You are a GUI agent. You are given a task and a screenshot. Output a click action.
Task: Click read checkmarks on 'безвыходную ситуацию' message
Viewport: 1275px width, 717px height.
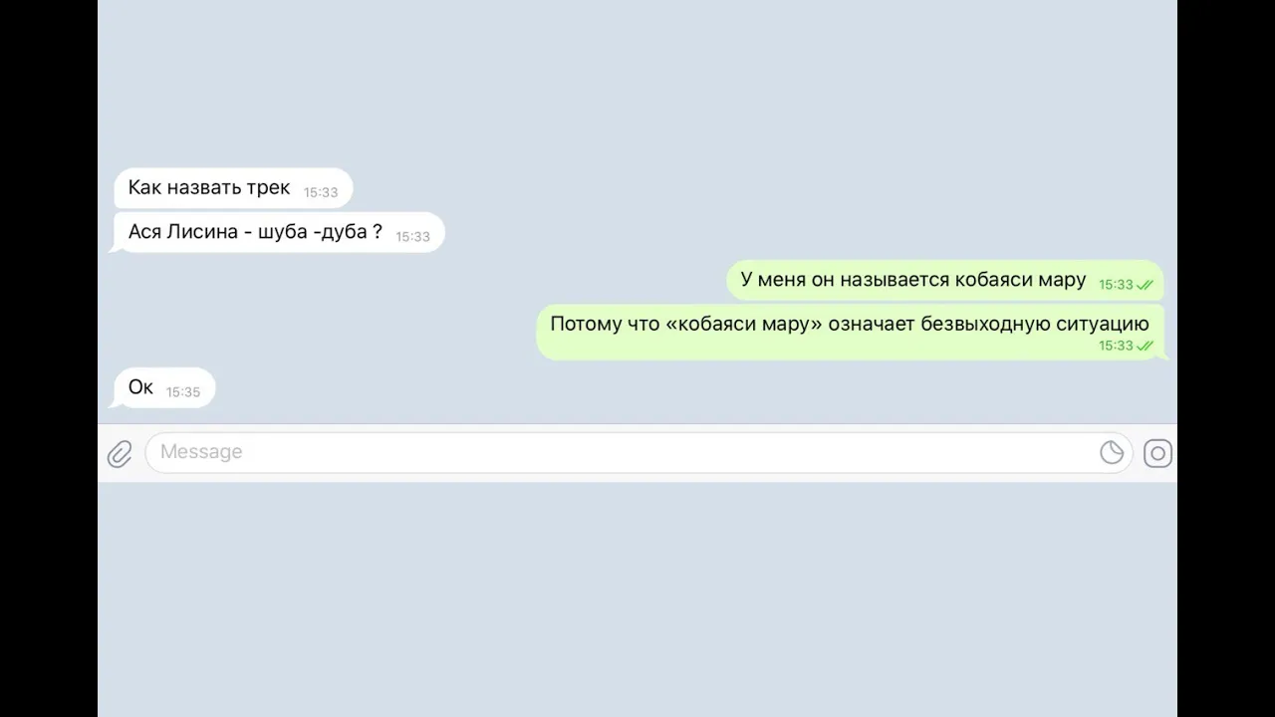(x=1146, y=346)
